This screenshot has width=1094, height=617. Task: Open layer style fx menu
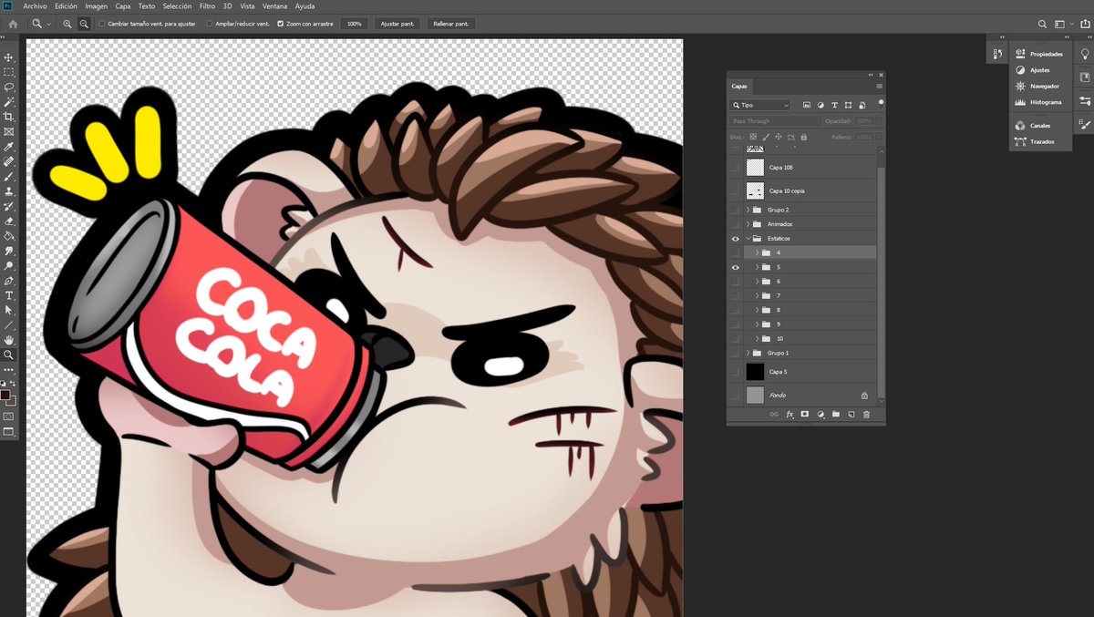tap(790, 414)
